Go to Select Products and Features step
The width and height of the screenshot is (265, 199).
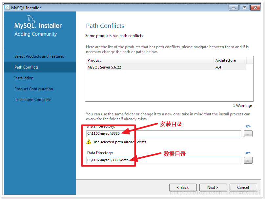[39, 56]
